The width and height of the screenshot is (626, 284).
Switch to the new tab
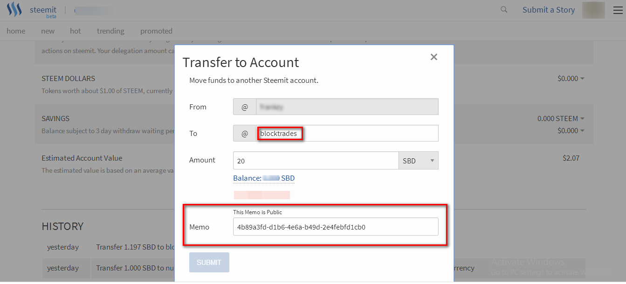coord(48,31)
